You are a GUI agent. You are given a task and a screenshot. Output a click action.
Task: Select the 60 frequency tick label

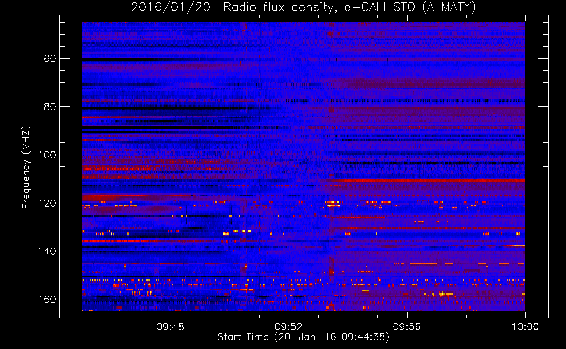(x=50, y=59)
